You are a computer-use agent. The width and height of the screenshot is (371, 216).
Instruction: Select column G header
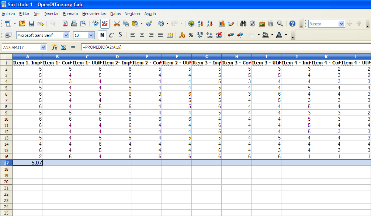click(207, 56)
